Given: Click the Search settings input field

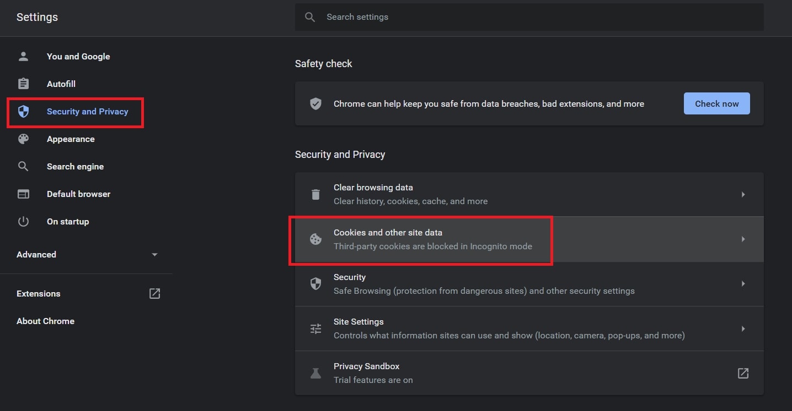Looking at the screenshot, I should [x=529, y=17].
